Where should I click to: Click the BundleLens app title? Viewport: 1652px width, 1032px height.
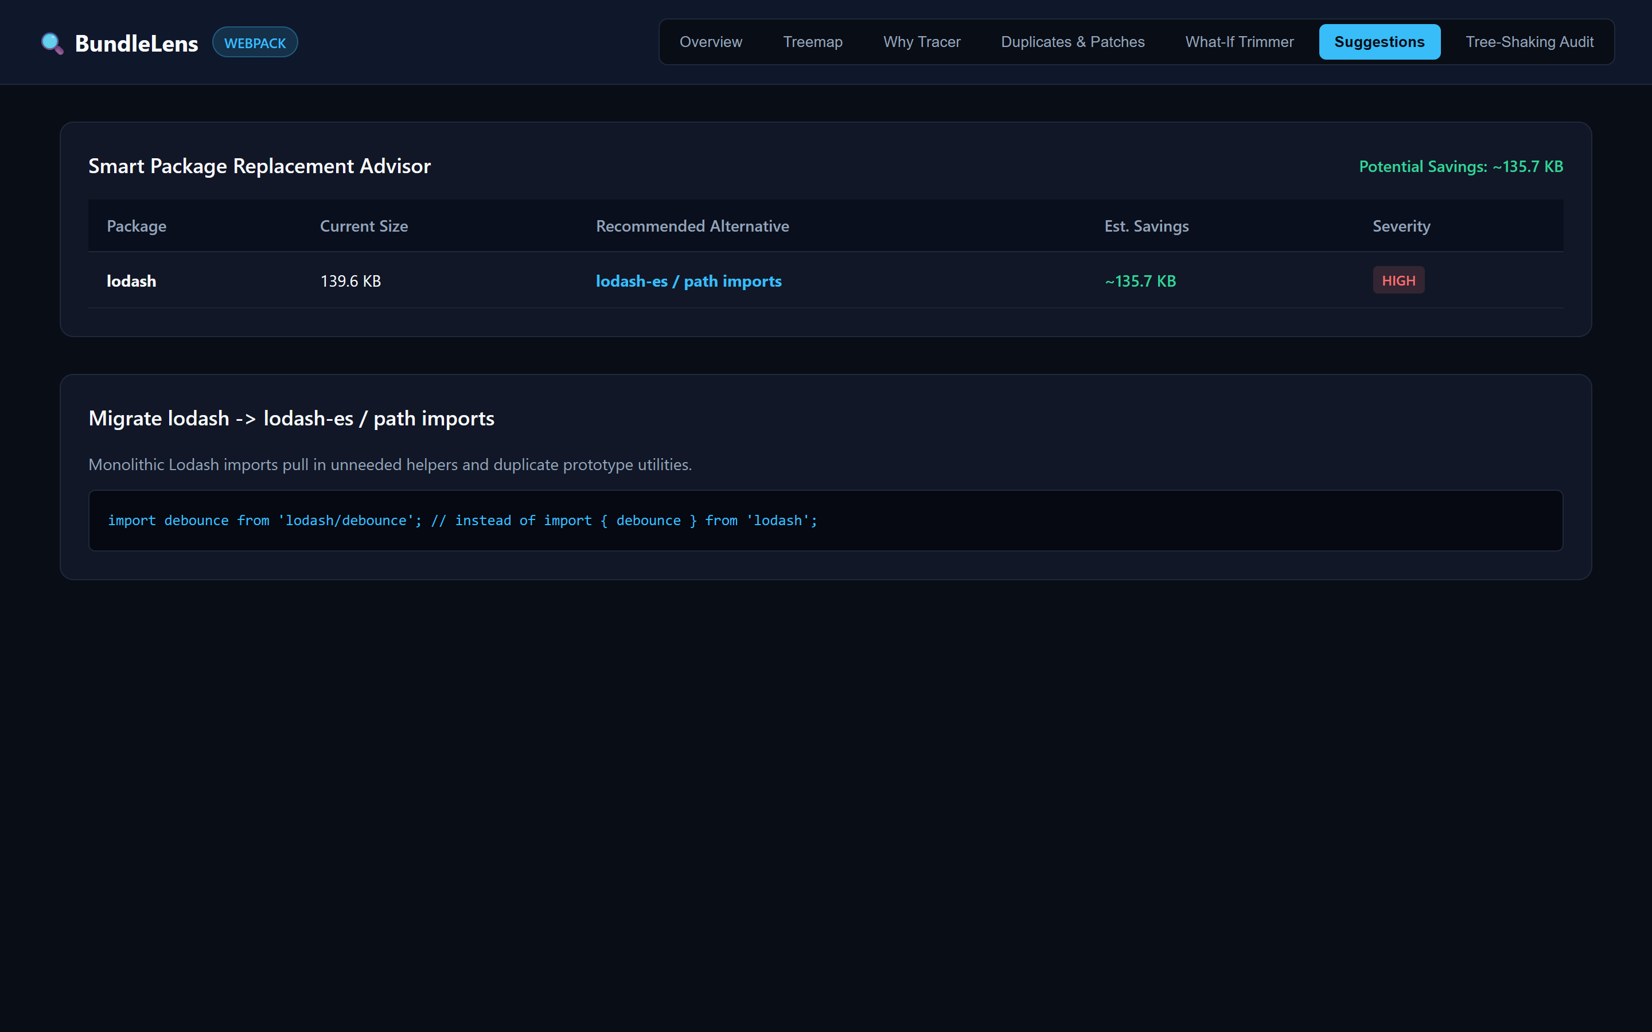tap(137, 43)
